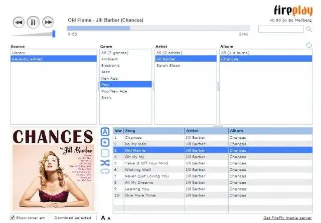The image size is (321, 223).
Task: Select song 'Leaving You'
Action: 213,189
